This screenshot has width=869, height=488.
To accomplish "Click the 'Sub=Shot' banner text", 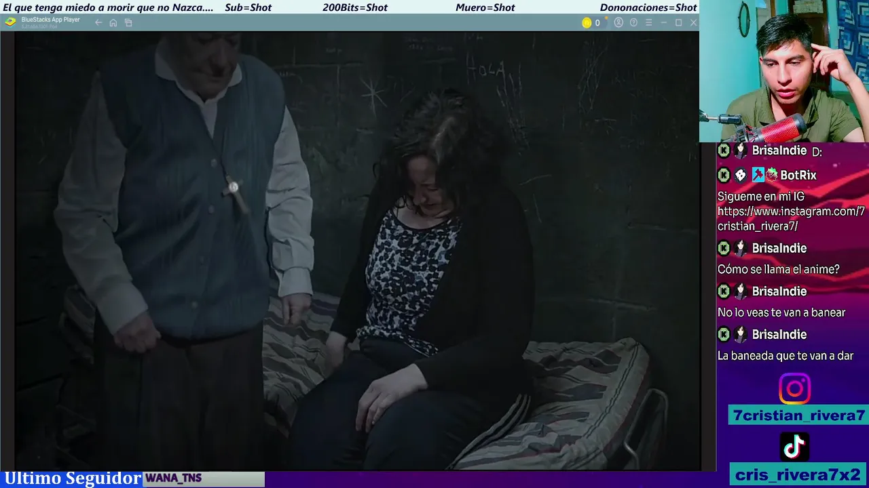I will pyautogui.click(x=248, y=7).
